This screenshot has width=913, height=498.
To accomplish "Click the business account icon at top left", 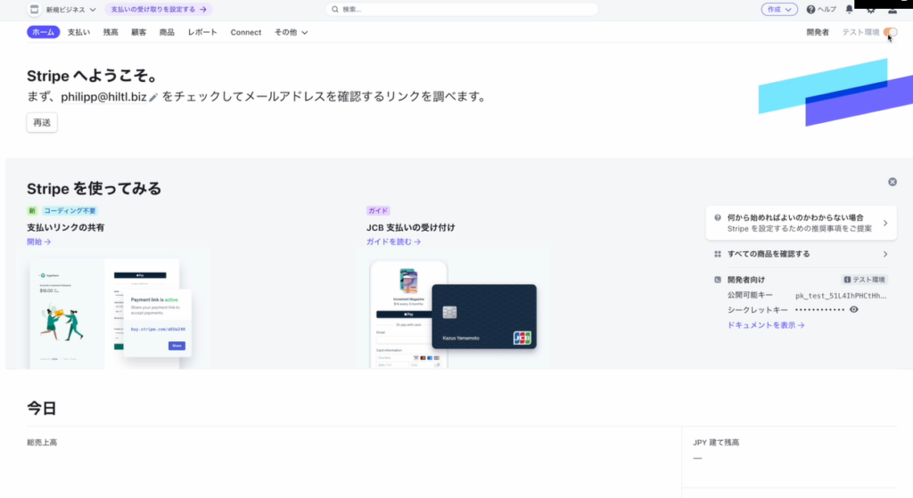I will coord(35,9).
